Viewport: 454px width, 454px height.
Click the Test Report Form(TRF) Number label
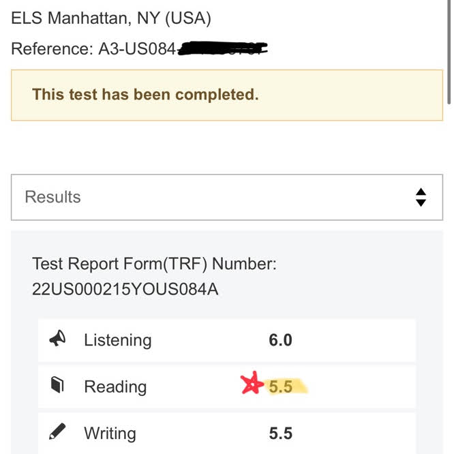[154, 264]
